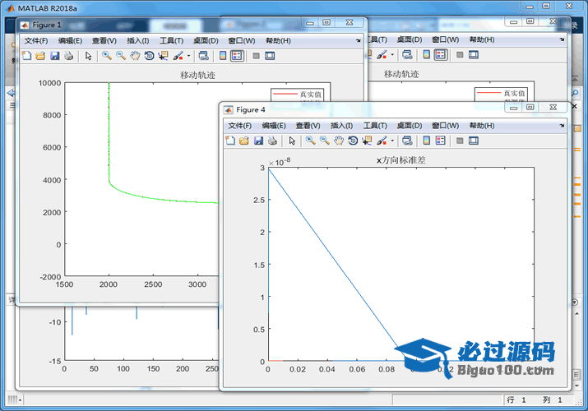Select Brush data tool in Figure 1
This screenshot has width=588, height=411.
[178, 56]
